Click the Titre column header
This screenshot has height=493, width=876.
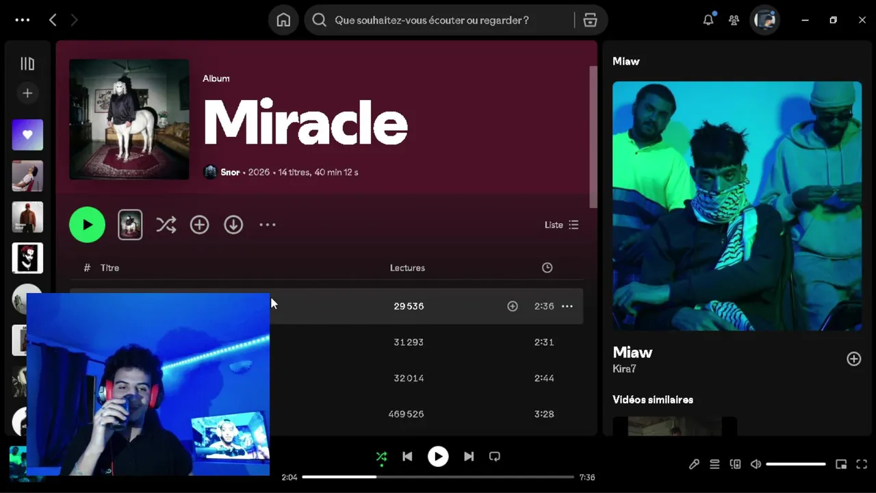coord(109,268)
